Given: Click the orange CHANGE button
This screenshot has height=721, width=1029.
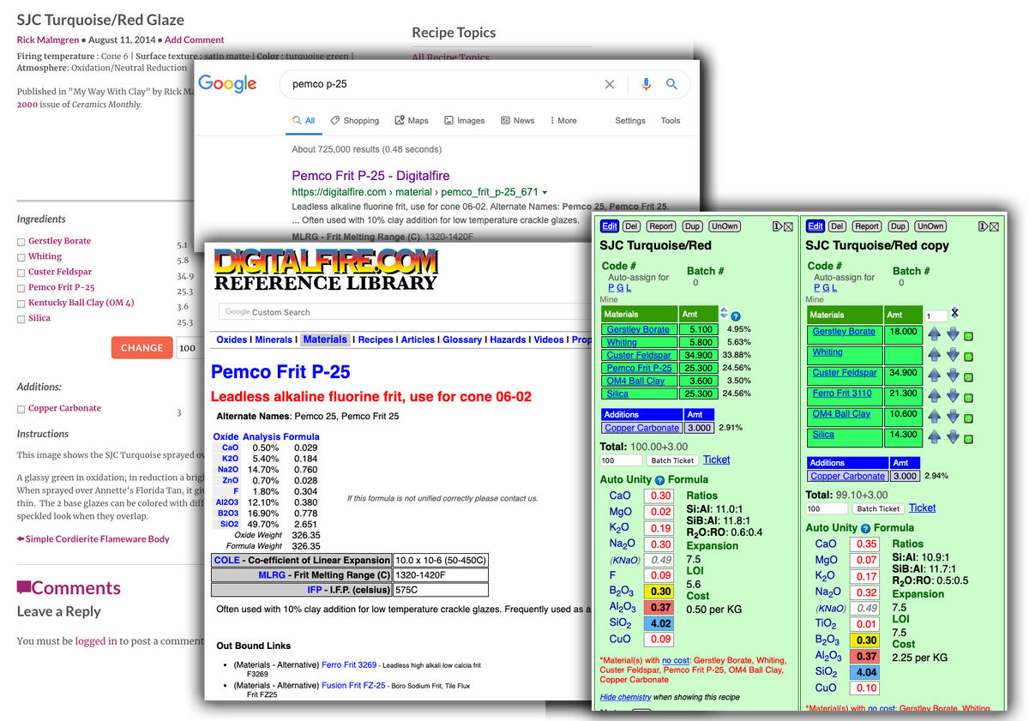Looking at the screenshot, I should click(141, 347).
